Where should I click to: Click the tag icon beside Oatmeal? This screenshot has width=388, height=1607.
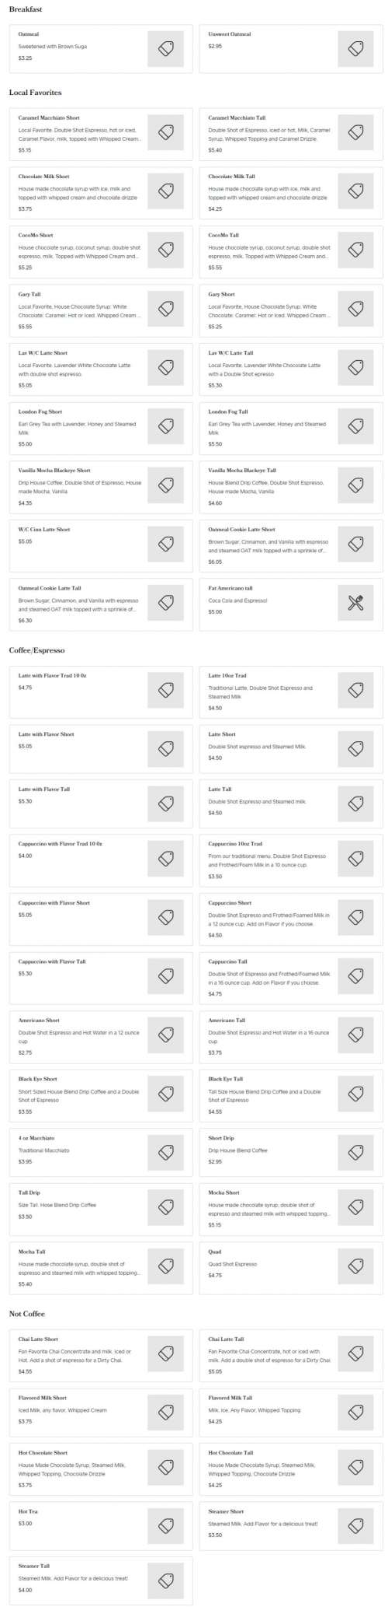165,48
